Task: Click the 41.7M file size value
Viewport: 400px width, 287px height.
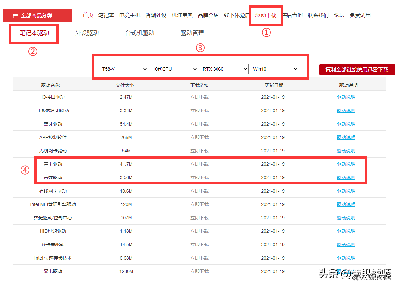Action: click(x=126, y=164)
